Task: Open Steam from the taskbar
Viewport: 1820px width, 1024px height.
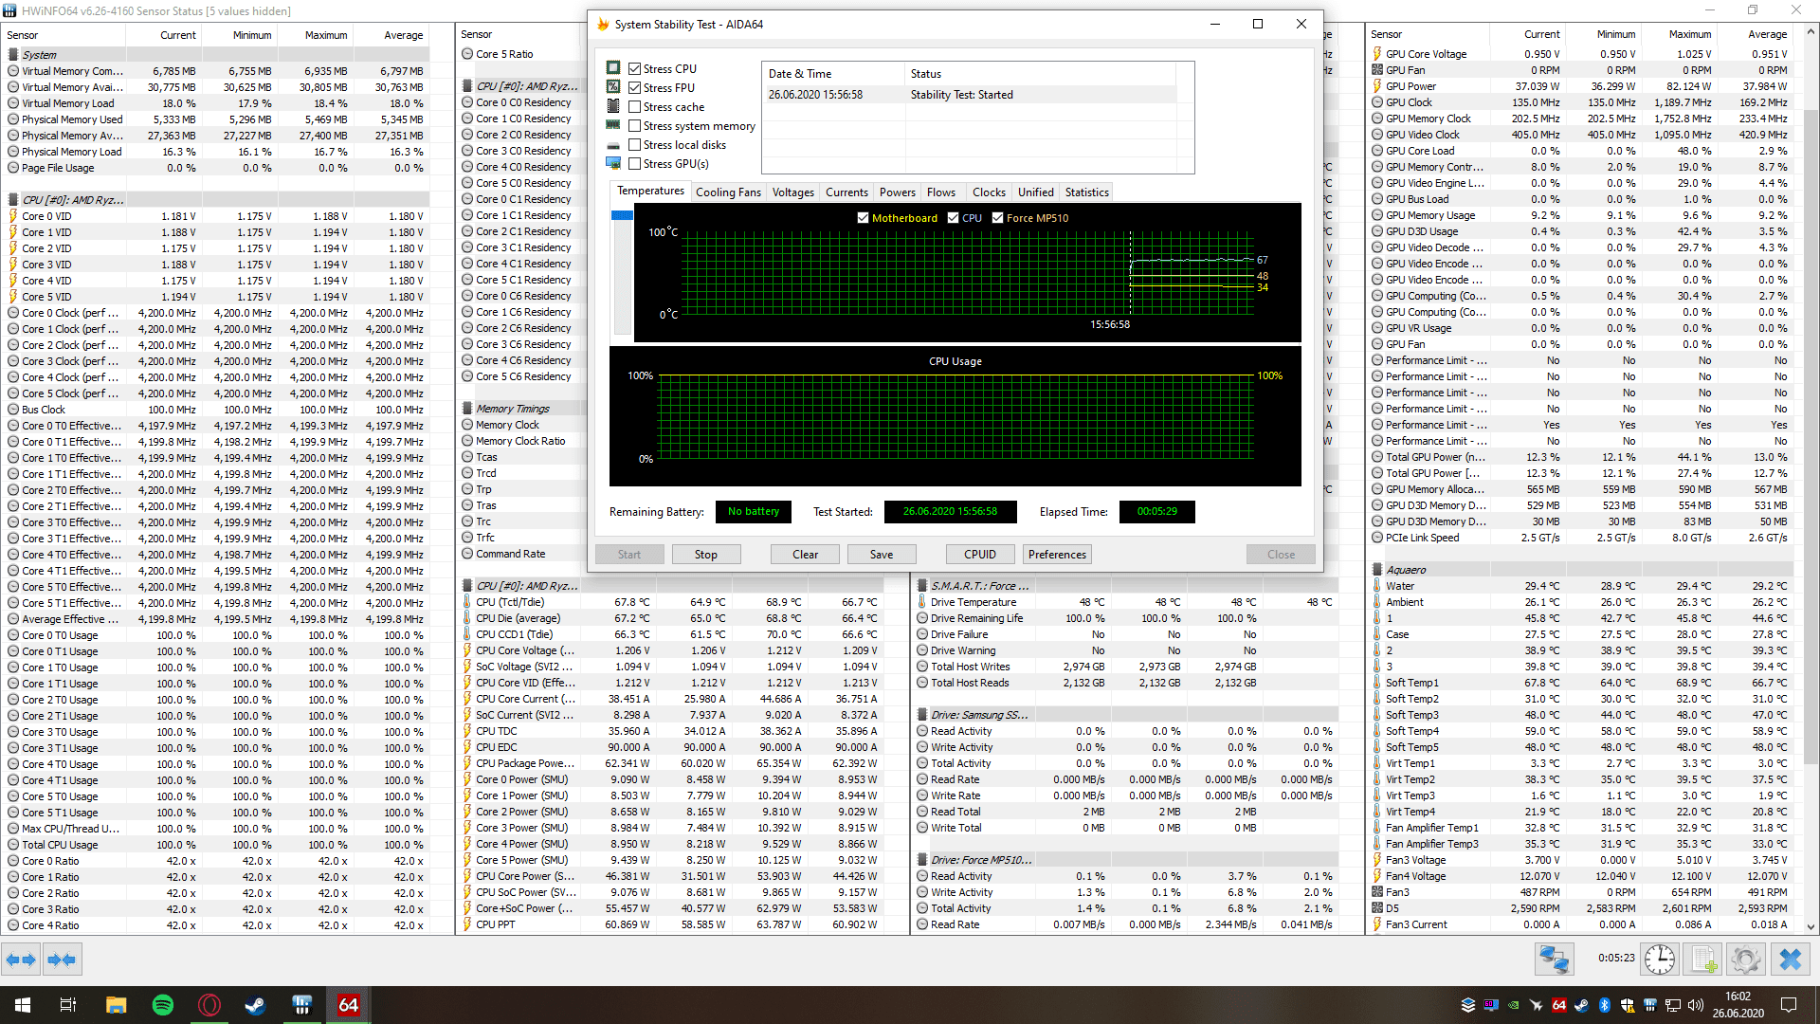Action: pyautogui.click(x=255, y=1005)
